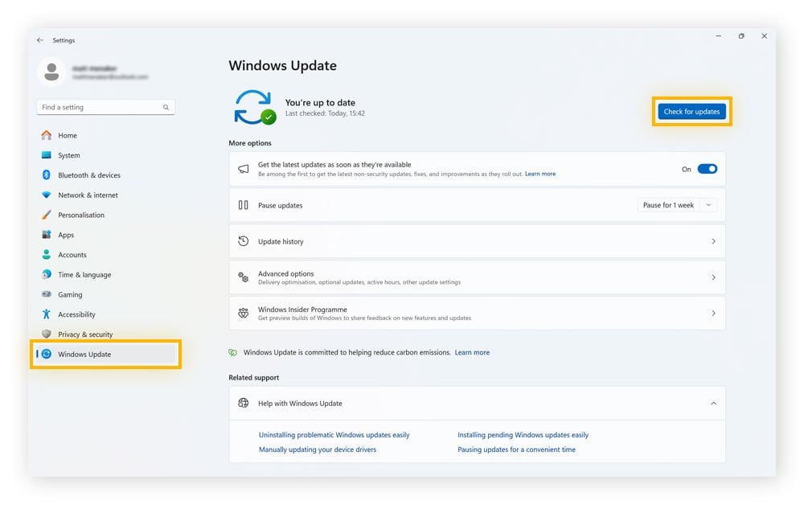
Task: Open Network & internet settings icon
Action: (x=47, y=195)
